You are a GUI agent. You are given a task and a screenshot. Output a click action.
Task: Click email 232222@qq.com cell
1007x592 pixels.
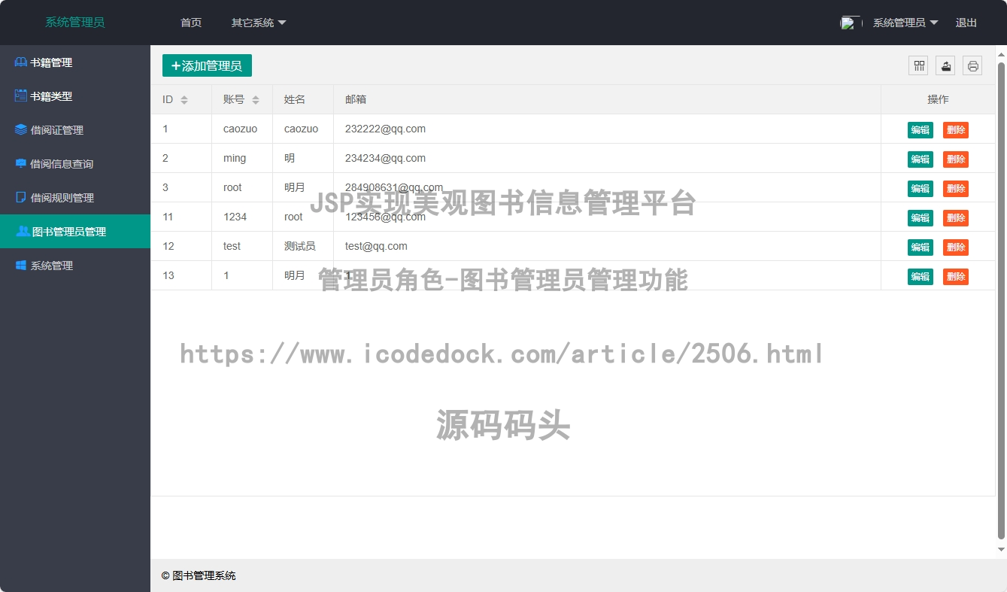607,129
